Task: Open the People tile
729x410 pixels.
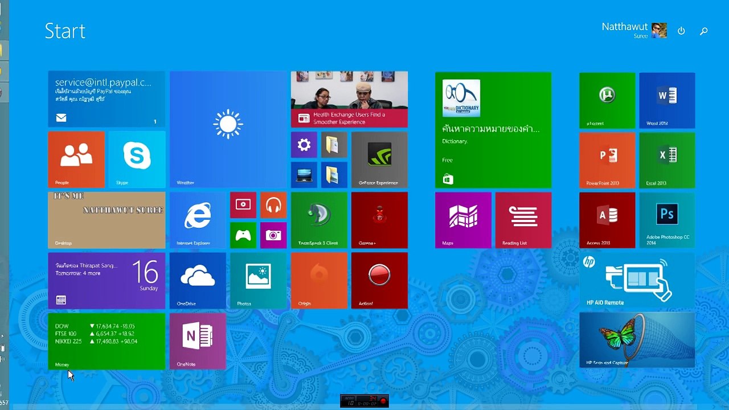Action: (x=76, y=159)
